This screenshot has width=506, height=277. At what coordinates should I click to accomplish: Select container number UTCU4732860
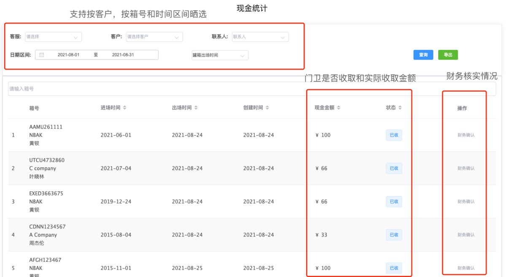pyautogui.click(x=47, y=160)
